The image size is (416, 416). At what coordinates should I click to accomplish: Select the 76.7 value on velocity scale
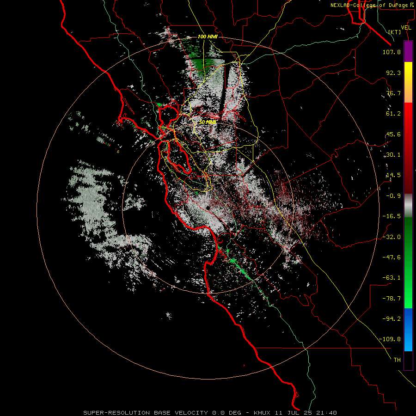(x=393, y=93)
